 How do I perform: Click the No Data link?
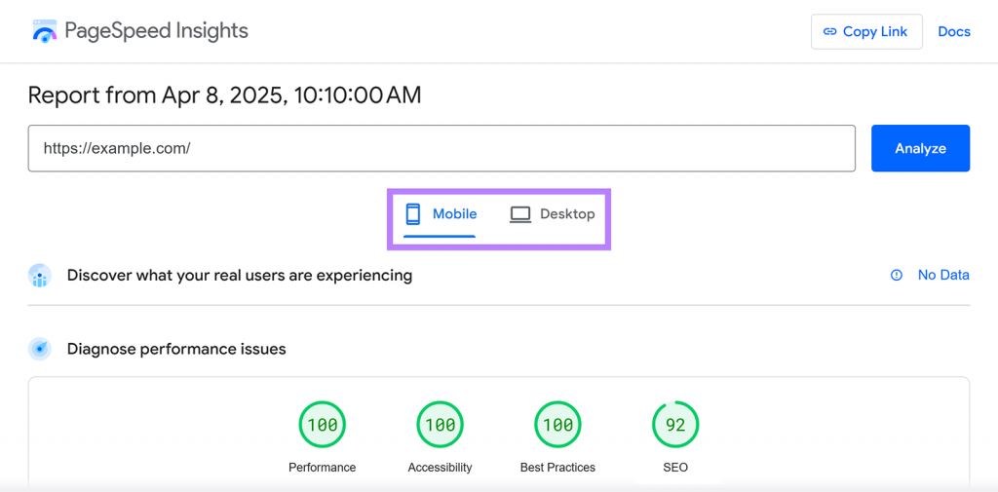click(x=943, y=275)
